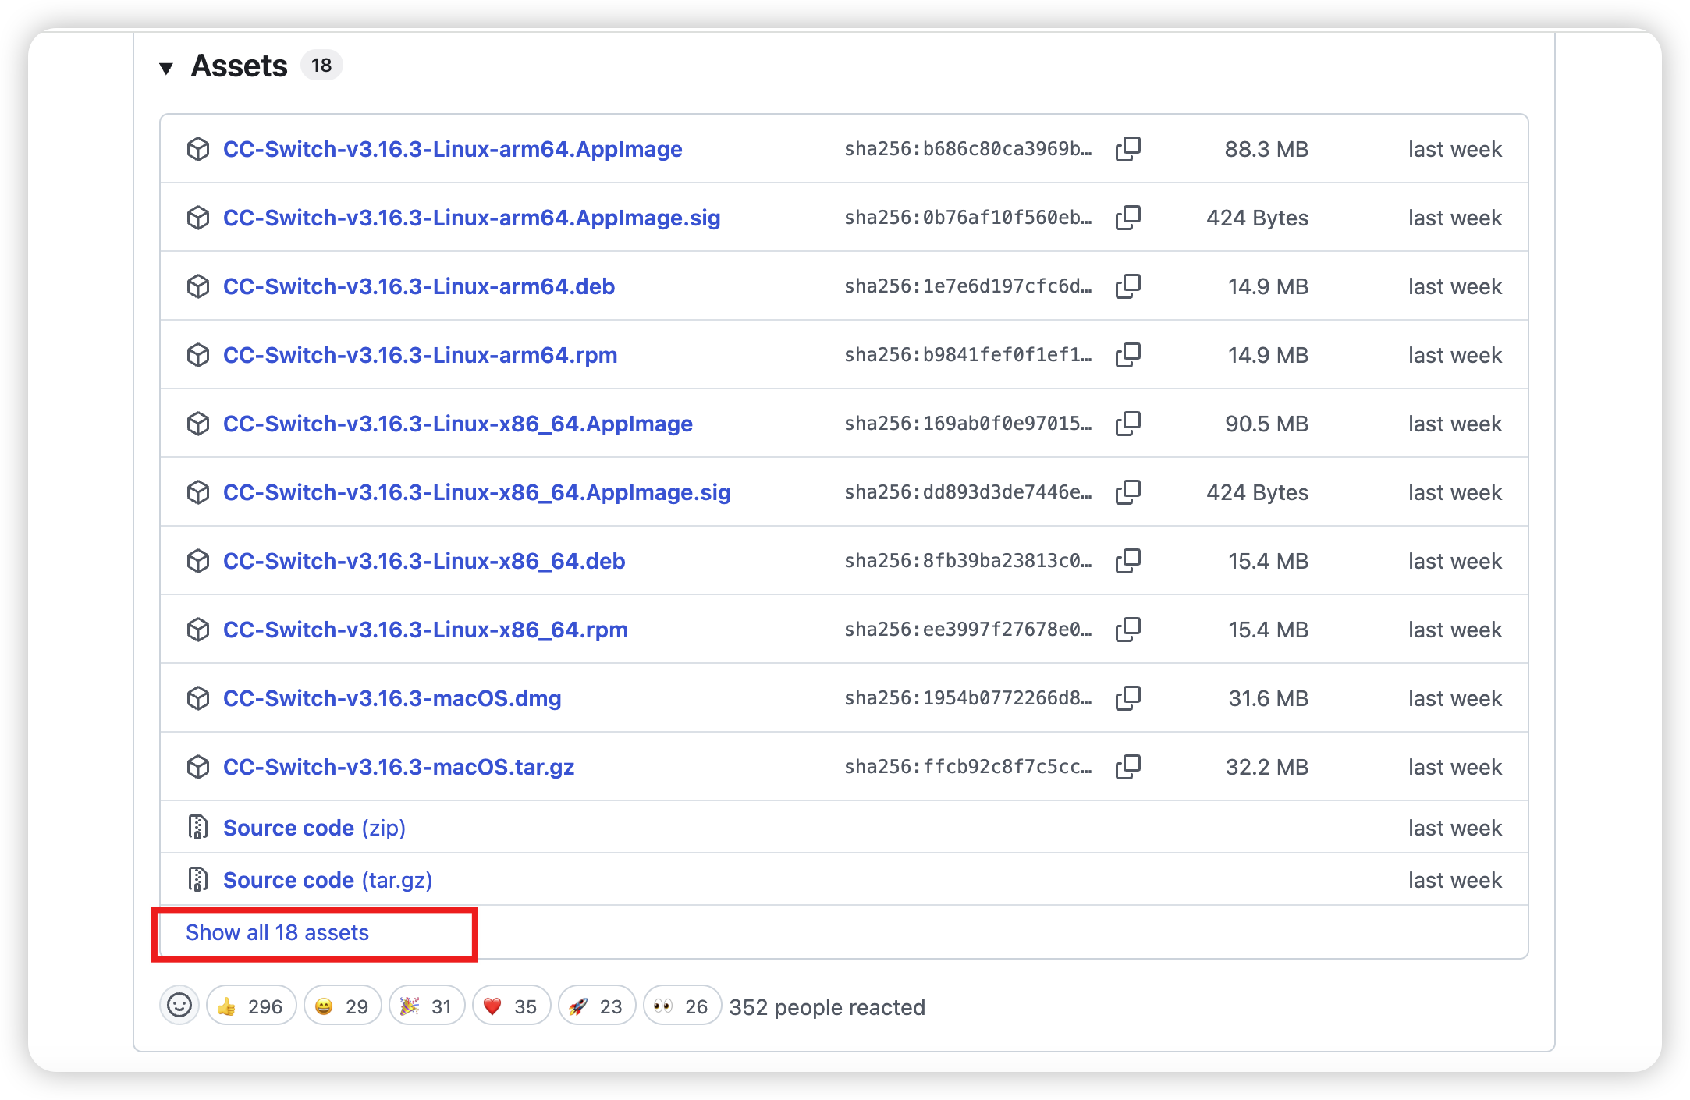
Task: Copy sha256 of Linux-x86_64.AppImage asset
Action: [x=1128, y=424]
